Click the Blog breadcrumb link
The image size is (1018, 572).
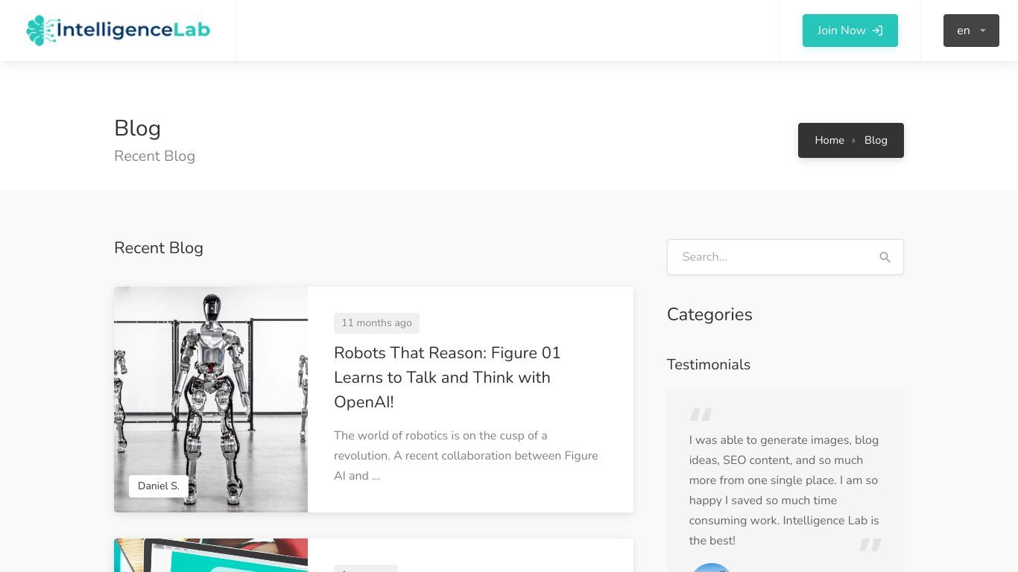click(x=876, y=140)
